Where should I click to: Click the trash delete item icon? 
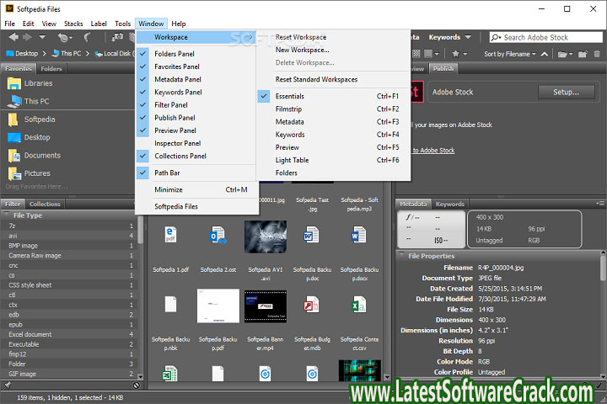pyautogui.click(x=598, y=54)
